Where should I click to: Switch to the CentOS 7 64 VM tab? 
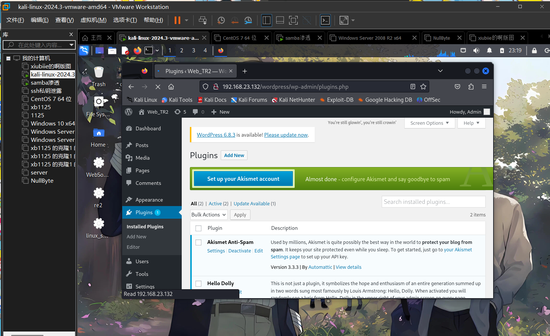pos(239,38)
